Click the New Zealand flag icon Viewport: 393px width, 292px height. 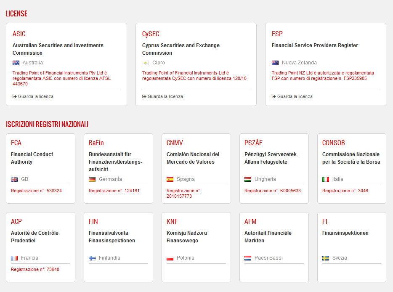pos(275,63)
